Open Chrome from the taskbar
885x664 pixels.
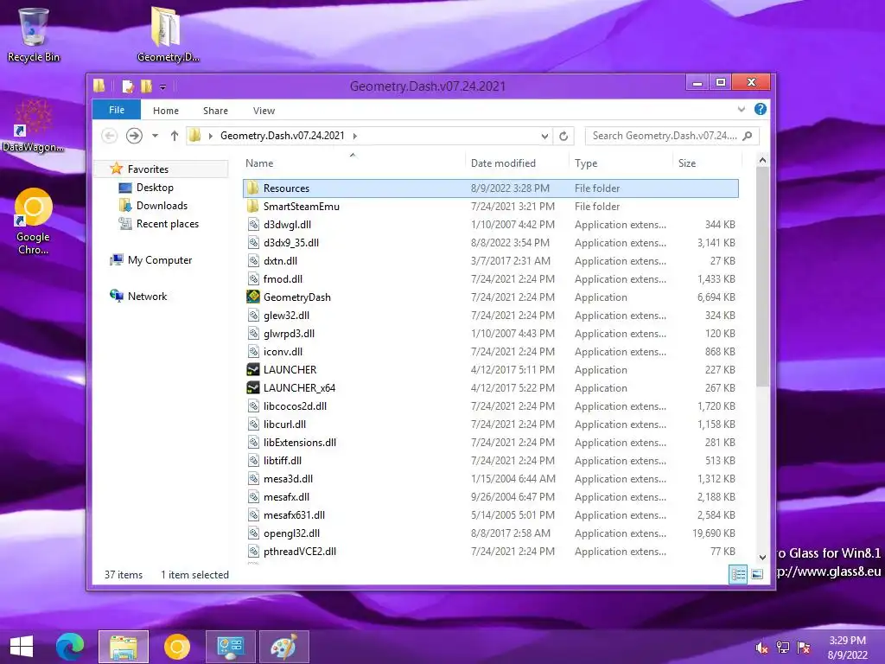[176, 647]
